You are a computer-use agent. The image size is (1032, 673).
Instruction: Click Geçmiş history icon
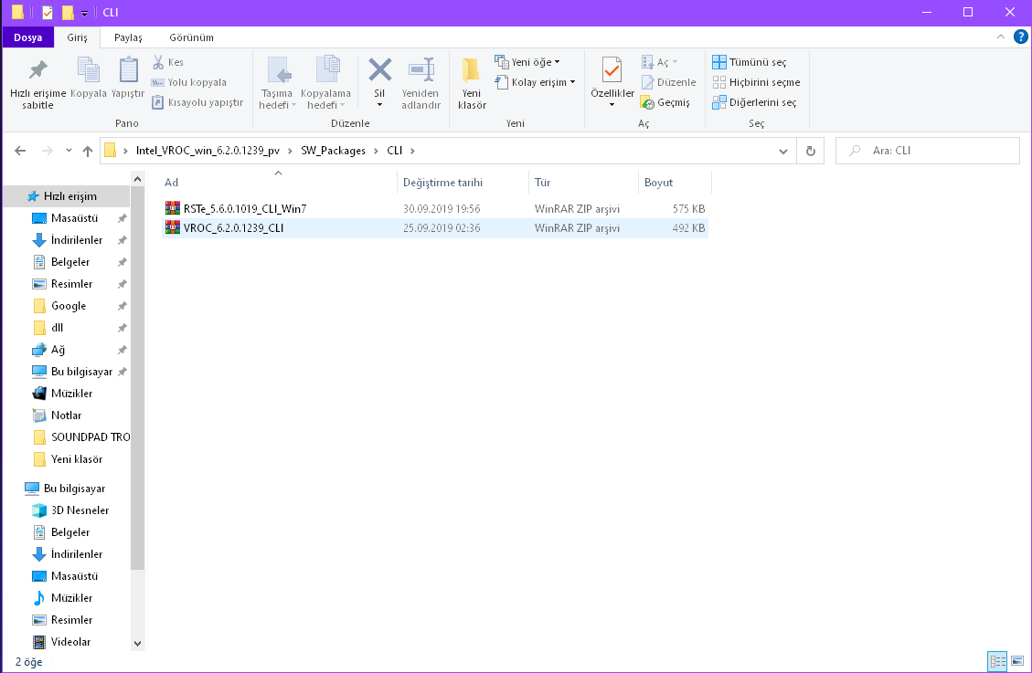click(x=648, y=102)
